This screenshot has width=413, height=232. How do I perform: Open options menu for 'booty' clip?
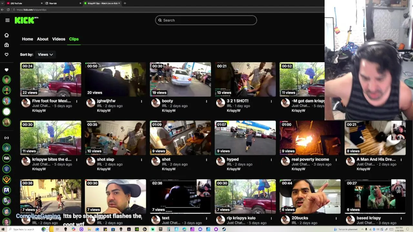coord(206,101)
